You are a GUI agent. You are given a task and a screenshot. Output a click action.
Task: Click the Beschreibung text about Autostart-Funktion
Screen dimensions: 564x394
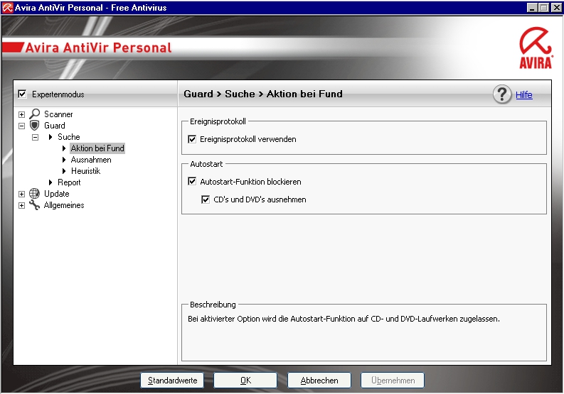[x=344, y=319]
